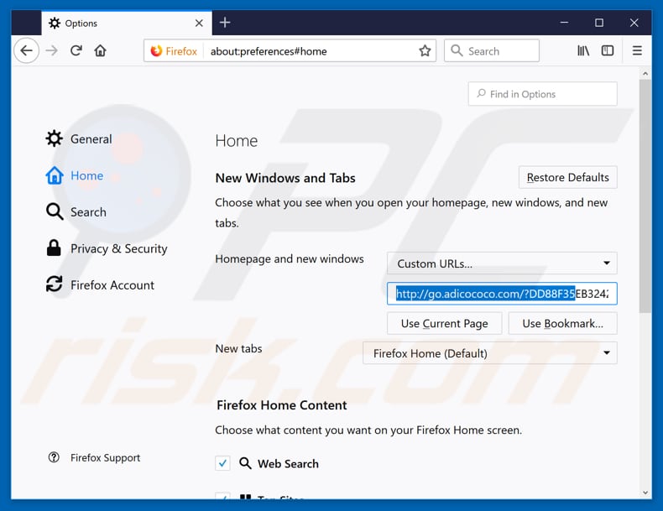
Task: Open Privacy & Security category
Action: (107, 248)
